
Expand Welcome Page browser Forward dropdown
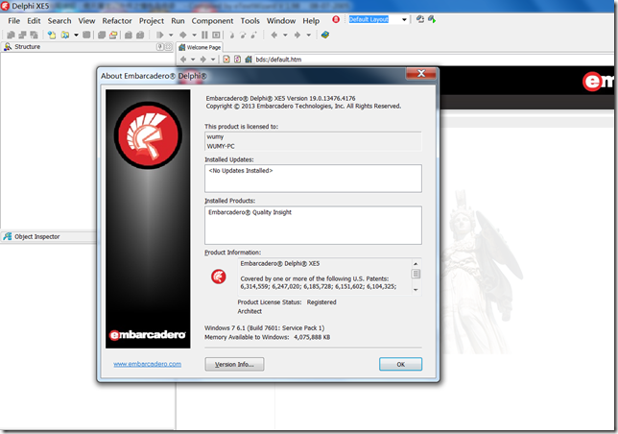[213, 60]
